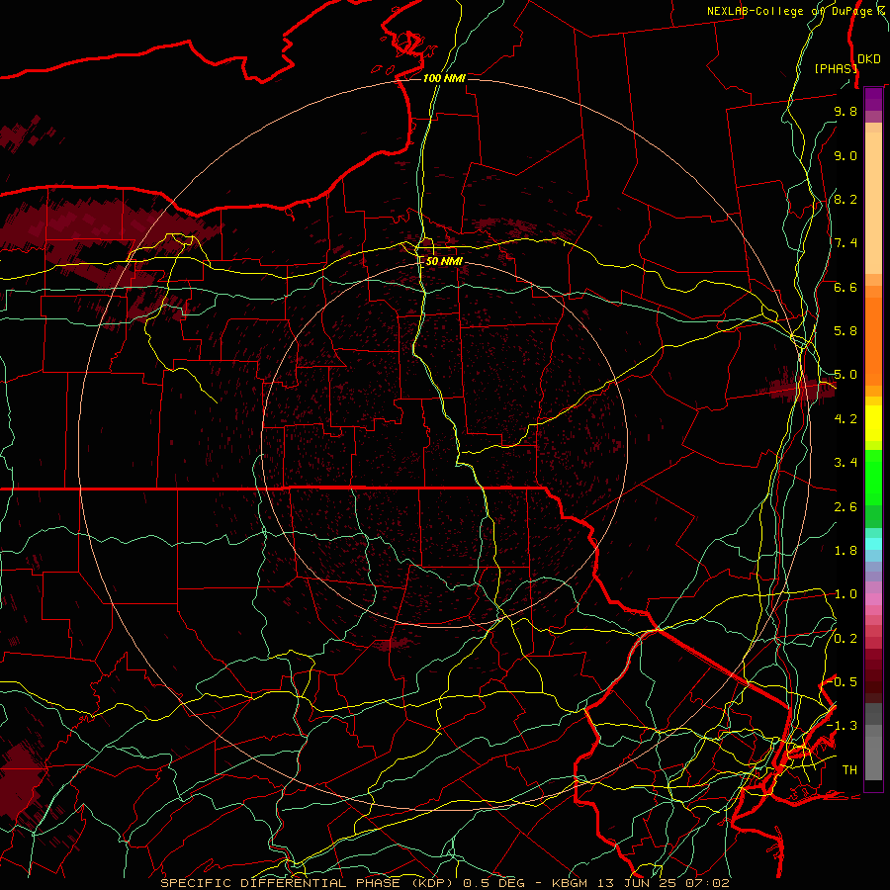The height and width of the screenshot is (890, 890).
Task: Click the 5.0 legend value
Action: [845, 375]
